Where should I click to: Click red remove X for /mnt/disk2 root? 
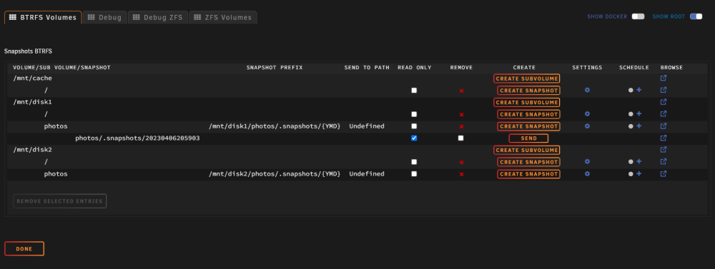point(461,162)
